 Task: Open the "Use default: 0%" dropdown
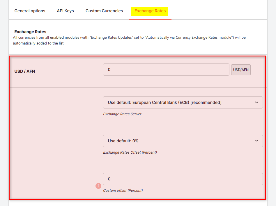(183, 141)
